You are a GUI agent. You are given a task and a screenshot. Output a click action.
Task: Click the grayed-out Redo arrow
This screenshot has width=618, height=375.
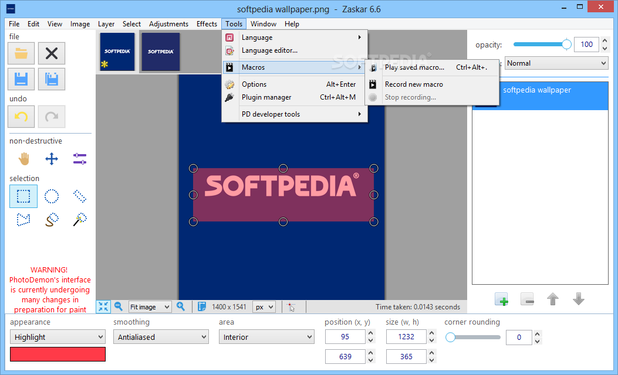click(52, 117)
